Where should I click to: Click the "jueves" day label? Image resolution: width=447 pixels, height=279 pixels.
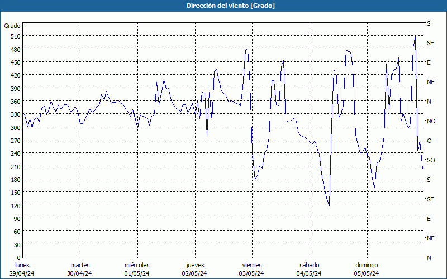[195, 266]
